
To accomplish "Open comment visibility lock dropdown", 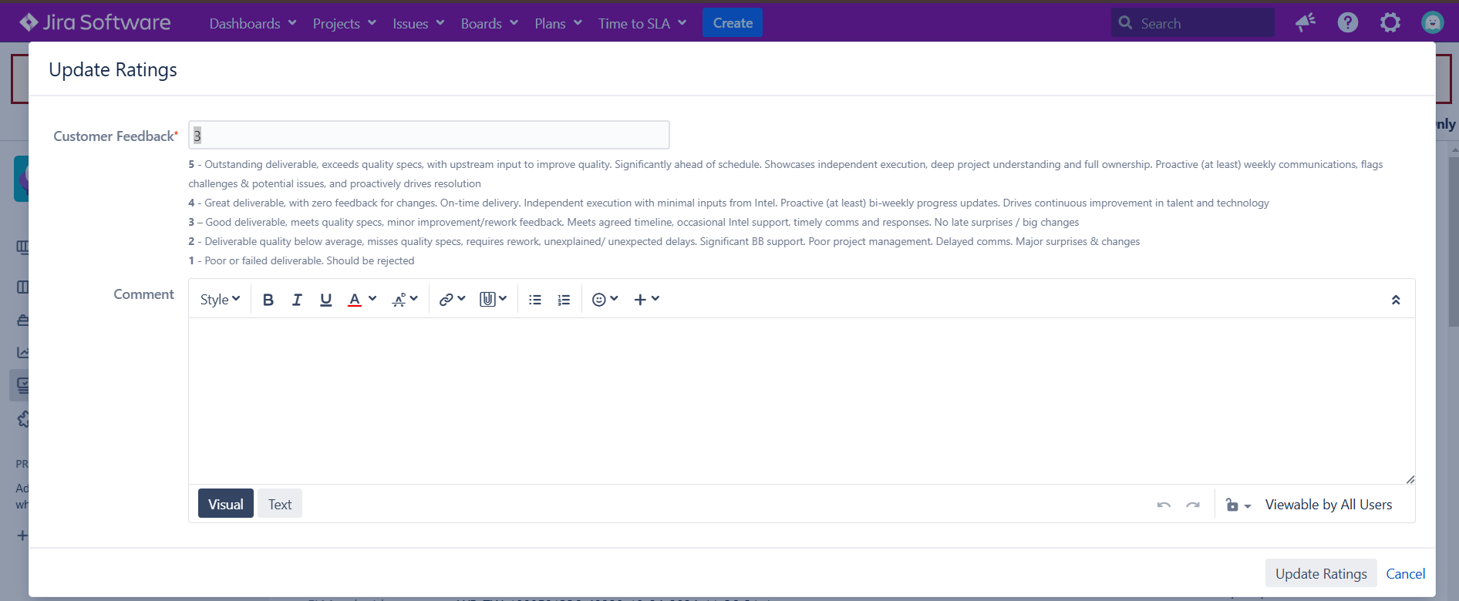I will [x=1238, y=505].
